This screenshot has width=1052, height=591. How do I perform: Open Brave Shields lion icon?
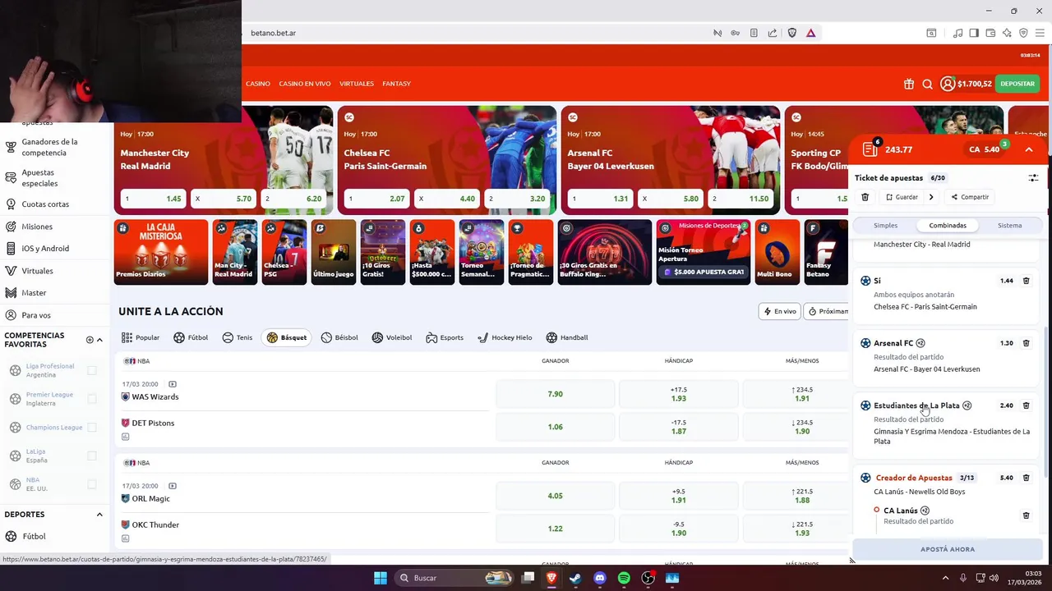point(792,33)
